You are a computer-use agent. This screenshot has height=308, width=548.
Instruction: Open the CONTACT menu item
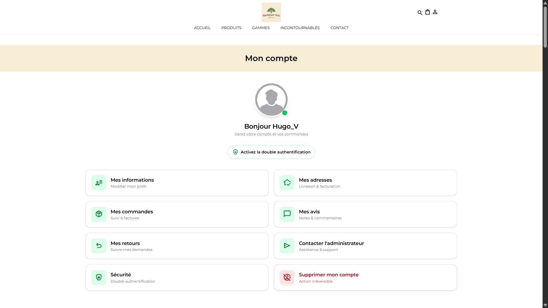tap(339, 28)
